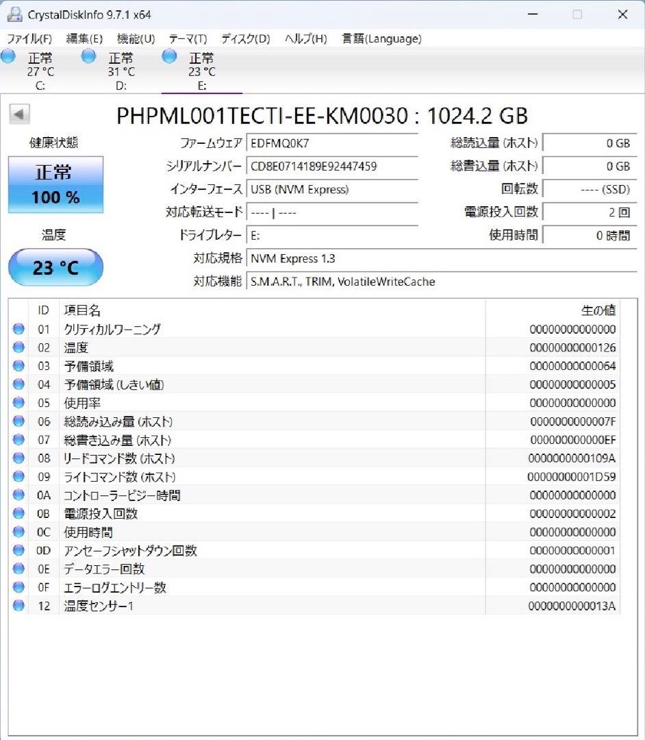Viewport: 645px width, 740px height.
Task: Click status orb of ID 03 予備領域 row
Action: [19, 366]
